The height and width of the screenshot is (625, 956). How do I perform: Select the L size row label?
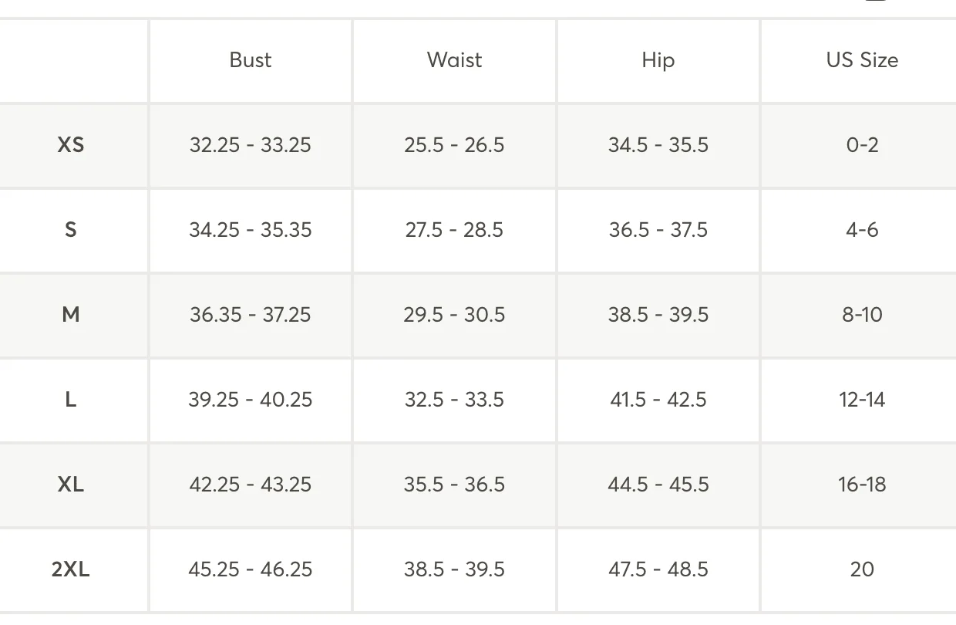pos(71,400)
